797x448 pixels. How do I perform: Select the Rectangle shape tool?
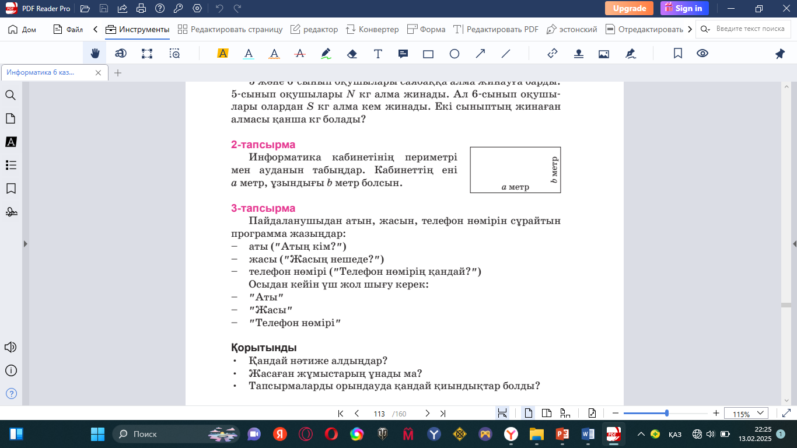point(428,54)
